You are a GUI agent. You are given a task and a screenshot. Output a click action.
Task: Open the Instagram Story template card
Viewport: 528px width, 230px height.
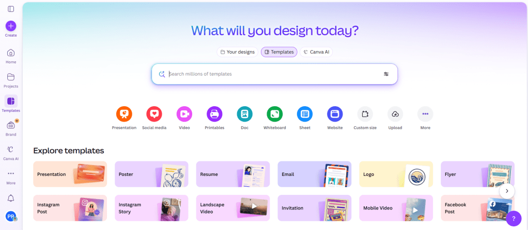click(151, 208)
